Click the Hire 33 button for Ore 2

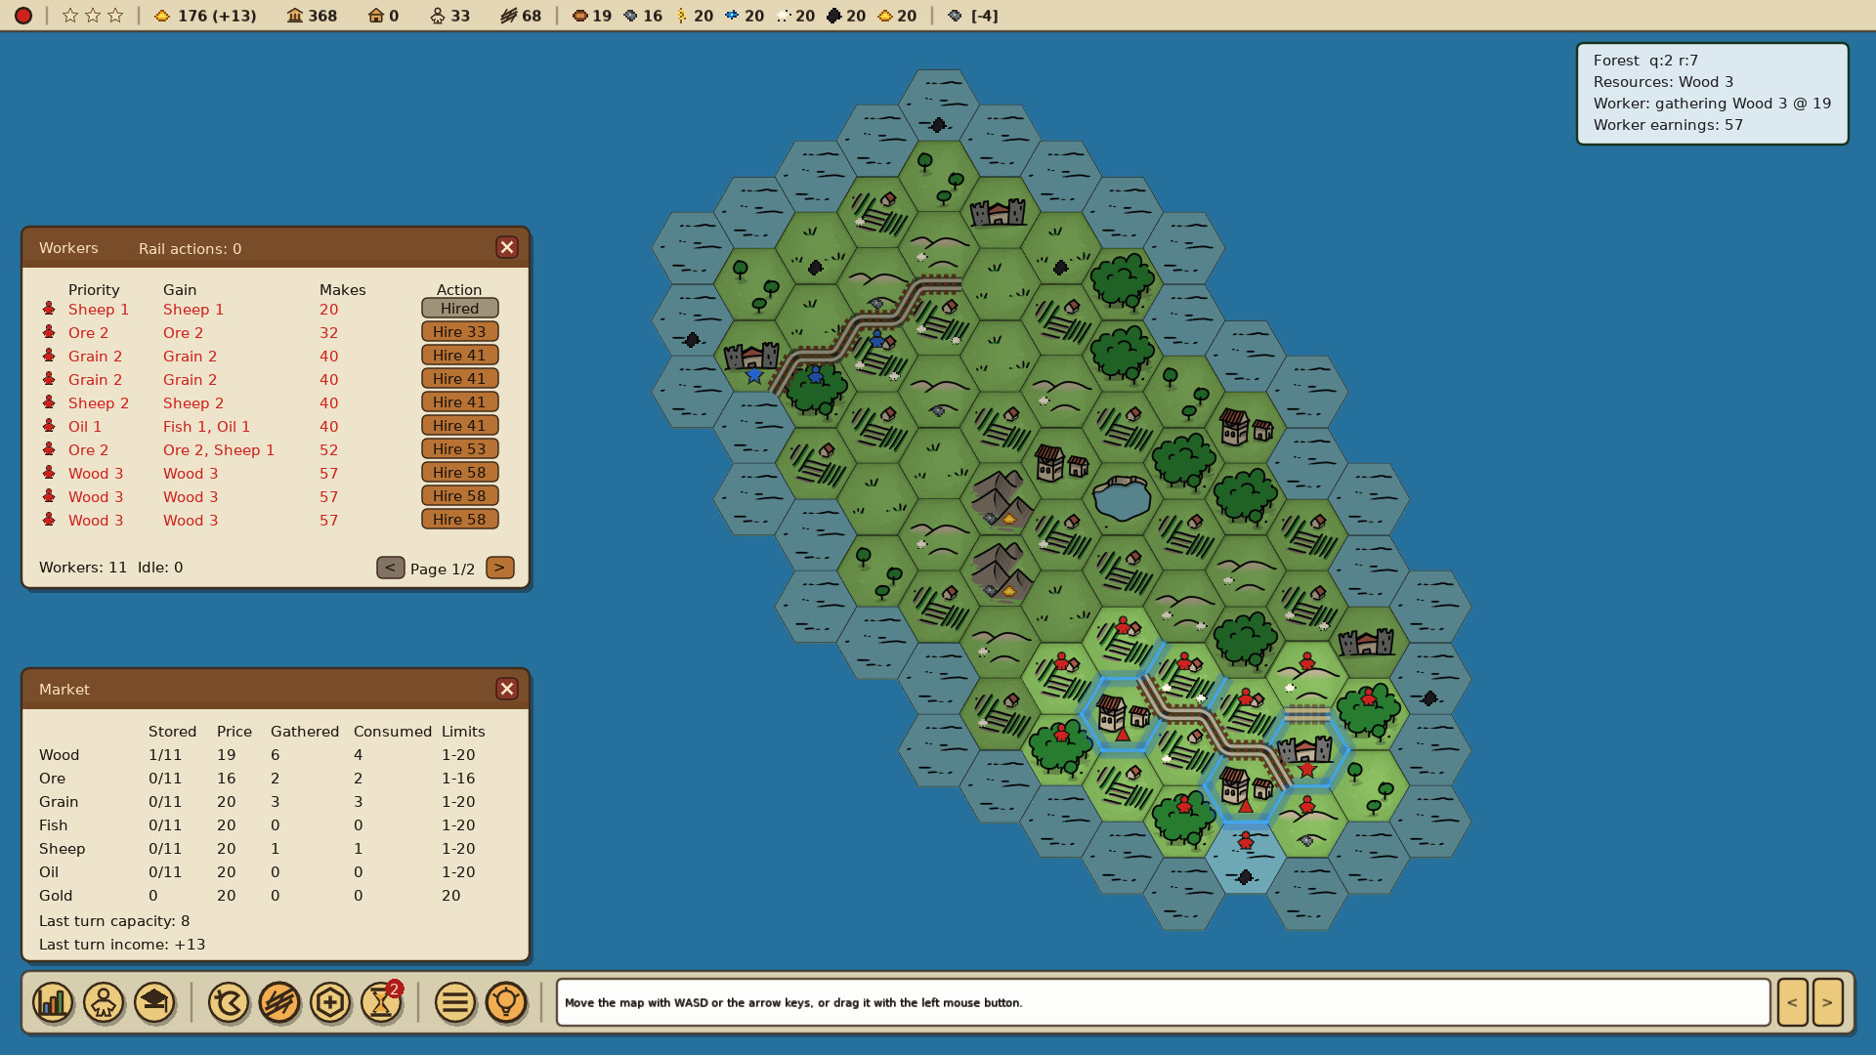(460, 332)
